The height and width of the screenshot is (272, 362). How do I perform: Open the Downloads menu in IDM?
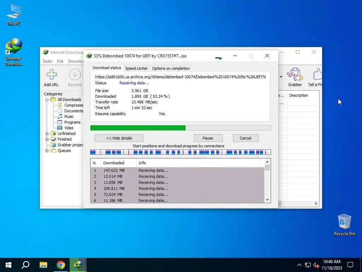pos(76,61)
